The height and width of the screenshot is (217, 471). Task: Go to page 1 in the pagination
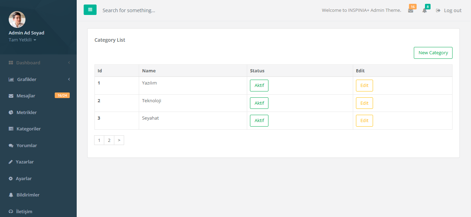(x=99, y=140)
